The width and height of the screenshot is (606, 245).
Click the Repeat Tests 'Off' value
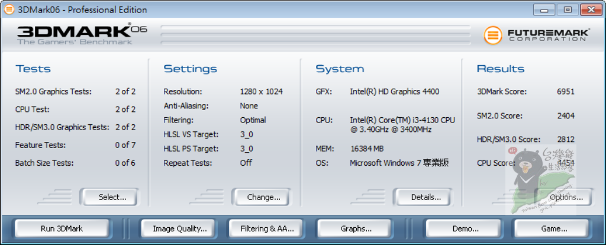(x=246, y=163)
